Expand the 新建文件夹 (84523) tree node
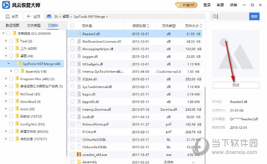Screen dimensions: 267x164 6,131
